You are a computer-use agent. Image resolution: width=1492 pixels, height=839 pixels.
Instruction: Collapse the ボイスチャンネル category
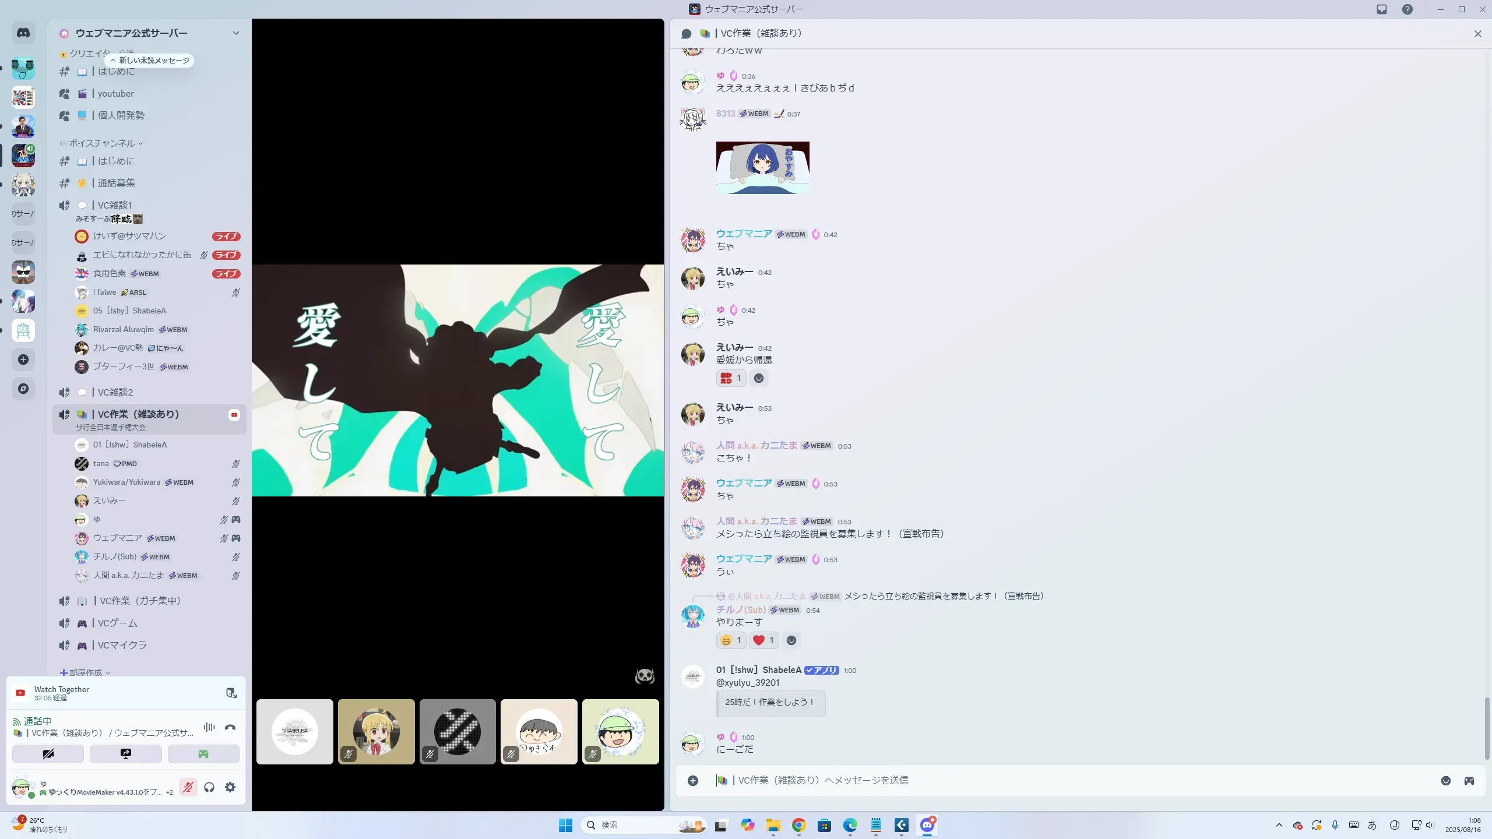coord(102,143)
